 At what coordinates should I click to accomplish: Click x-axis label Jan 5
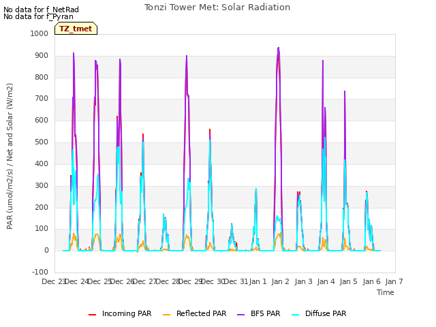pyautogui.click(x=348, y=281)
